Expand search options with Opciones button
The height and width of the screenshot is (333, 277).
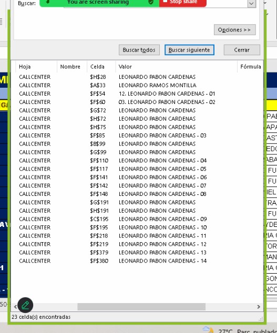tap(235, 30)
